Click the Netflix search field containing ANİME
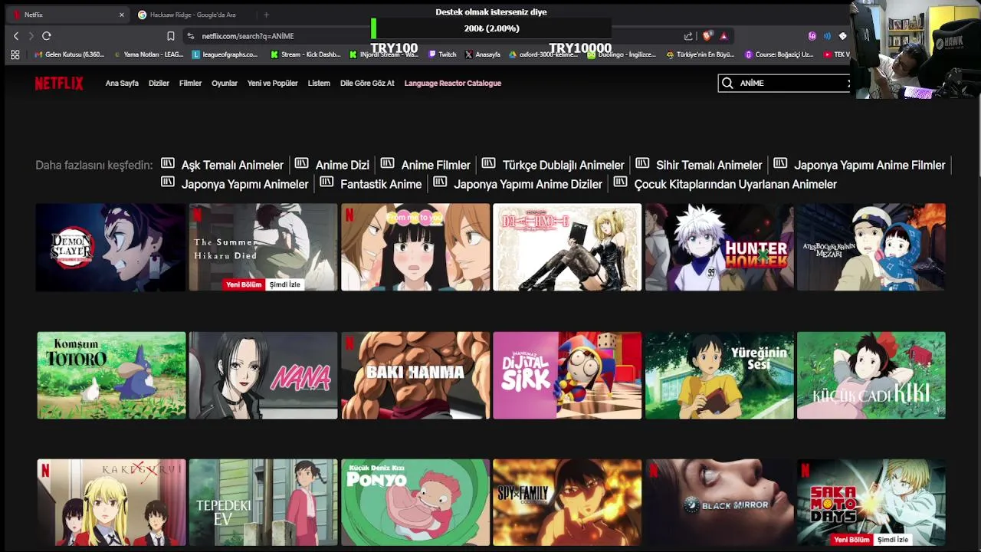The height and width of the screenshot is (552, 981). 787,83
